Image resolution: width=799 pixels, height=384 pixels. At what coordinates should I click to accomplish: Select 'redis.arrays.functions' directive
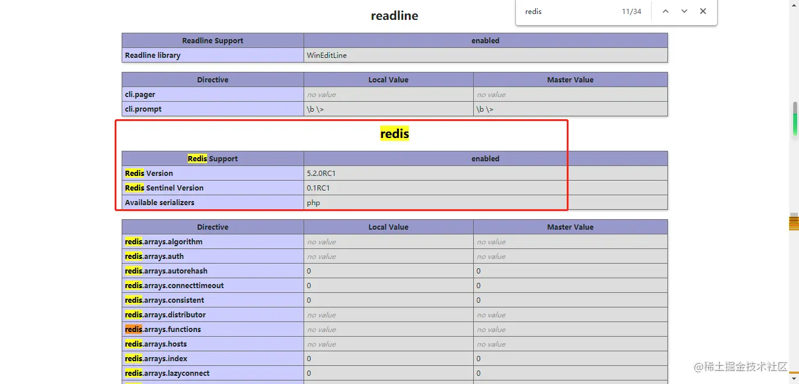(213, 330)
